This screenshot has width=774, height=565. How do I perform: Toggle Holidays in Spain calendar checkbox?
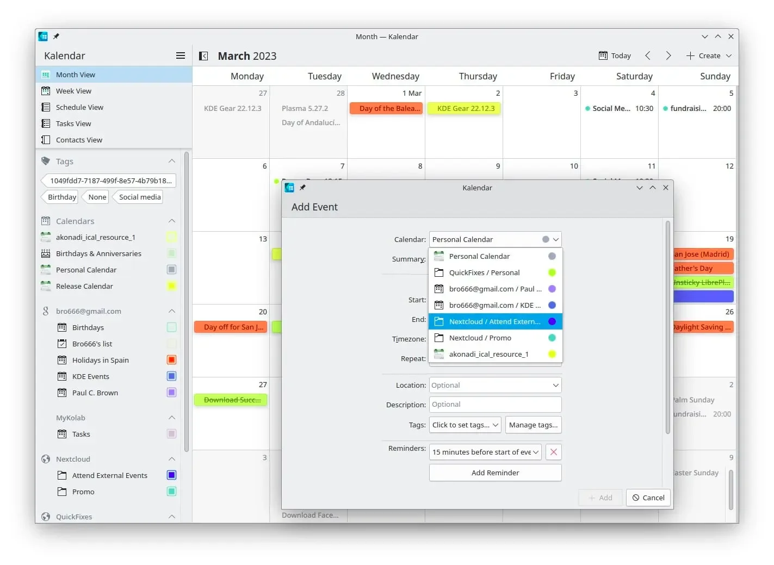(171, 360)
